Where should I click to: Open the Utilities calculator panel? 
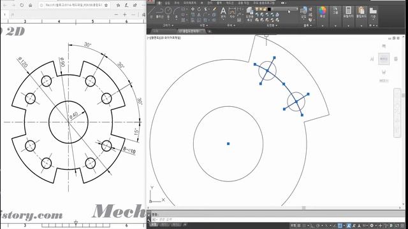[x=348, y=12]
